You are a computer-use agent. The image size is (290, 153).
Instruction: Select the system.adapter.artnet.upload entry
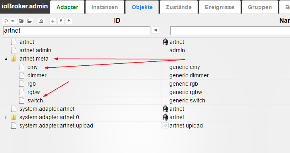(56, 126)
